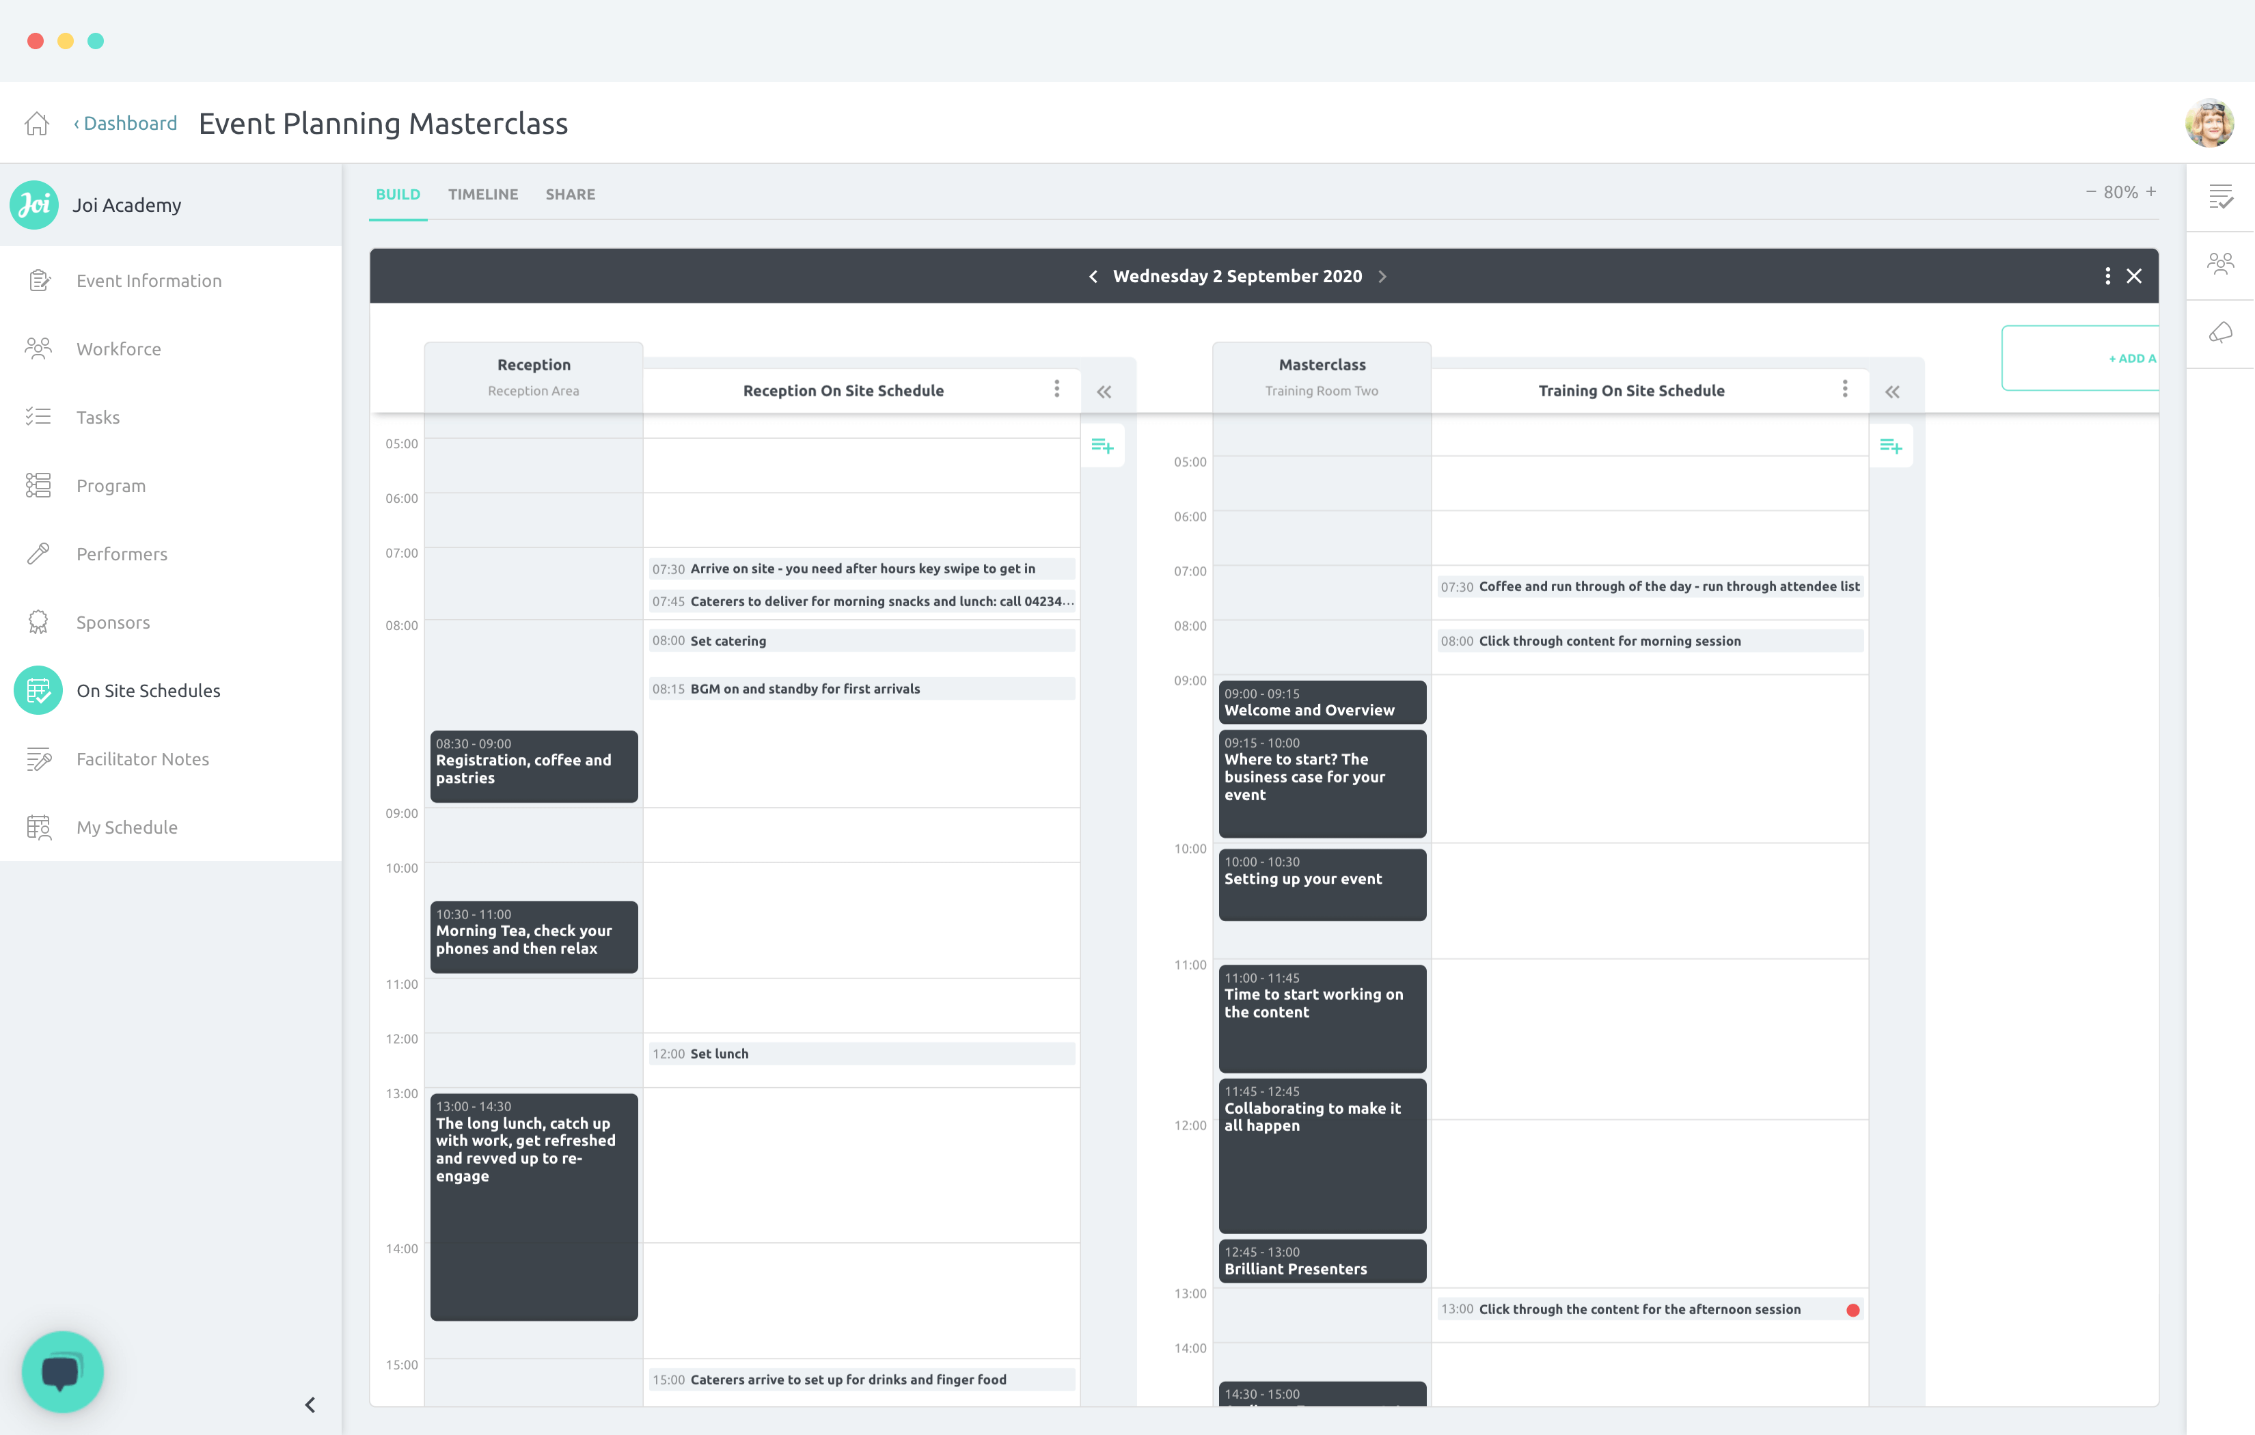Open On Site Schedules sidebar item
The image size is (2255, 1435).
pos(148,690)
